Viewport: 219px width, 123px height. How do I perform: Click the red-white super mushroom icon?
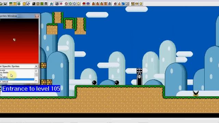click(66, 4)
